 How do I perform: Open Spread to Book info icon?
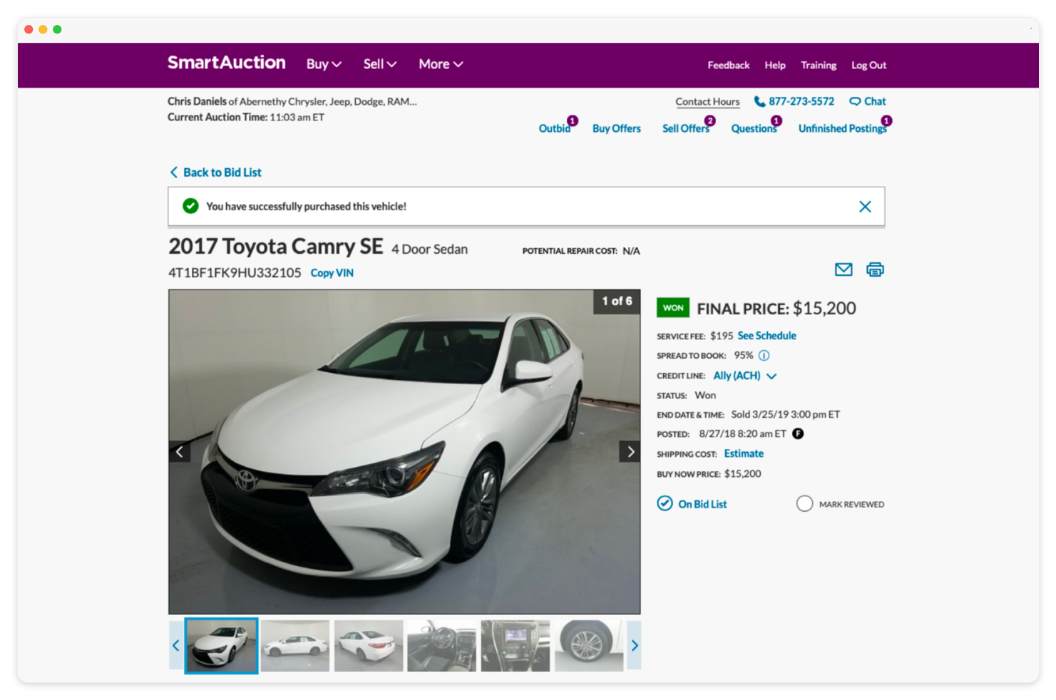tap(764, 356)
